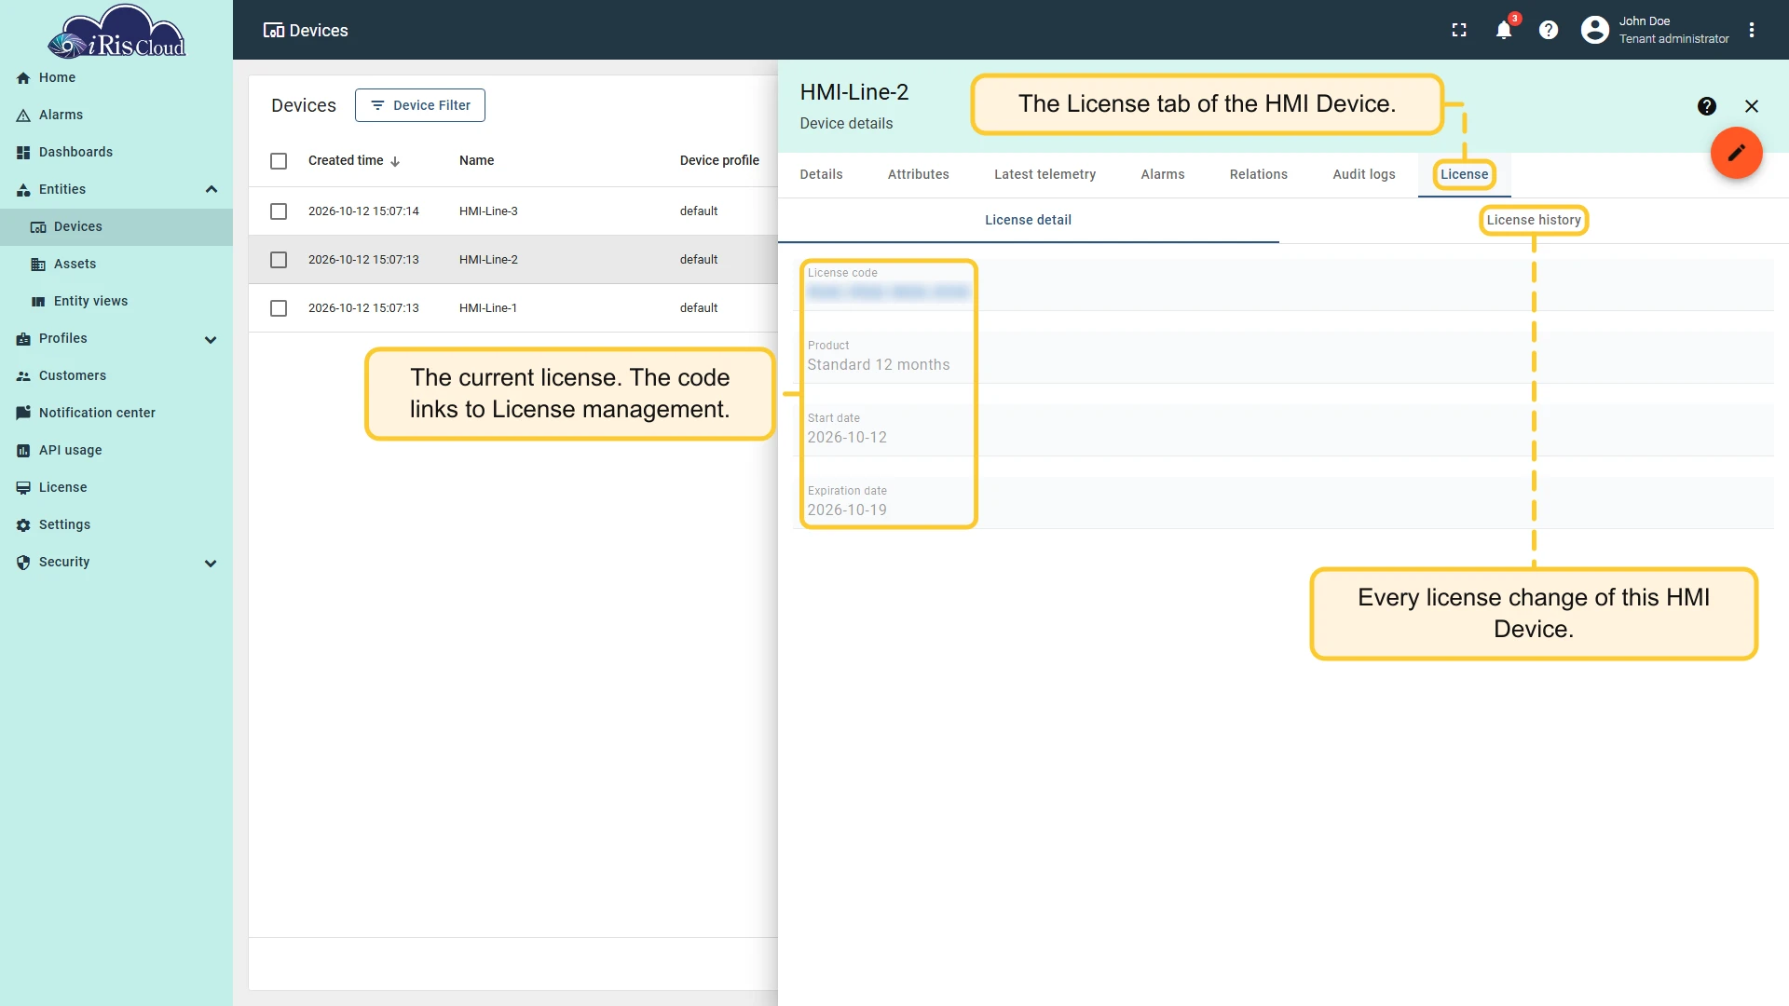Click the HMI-Line-2 name cell
The height and width of the screenshot is (1006, 1789).
pos(488,260)
